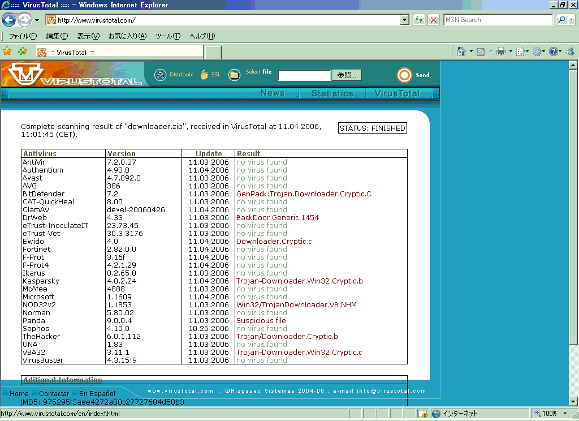Viewport: 579px width, 421px height.
Task: Click the GenPack:Trojan.Downloader.Cryptic.C result
Action: coord(304,194)
